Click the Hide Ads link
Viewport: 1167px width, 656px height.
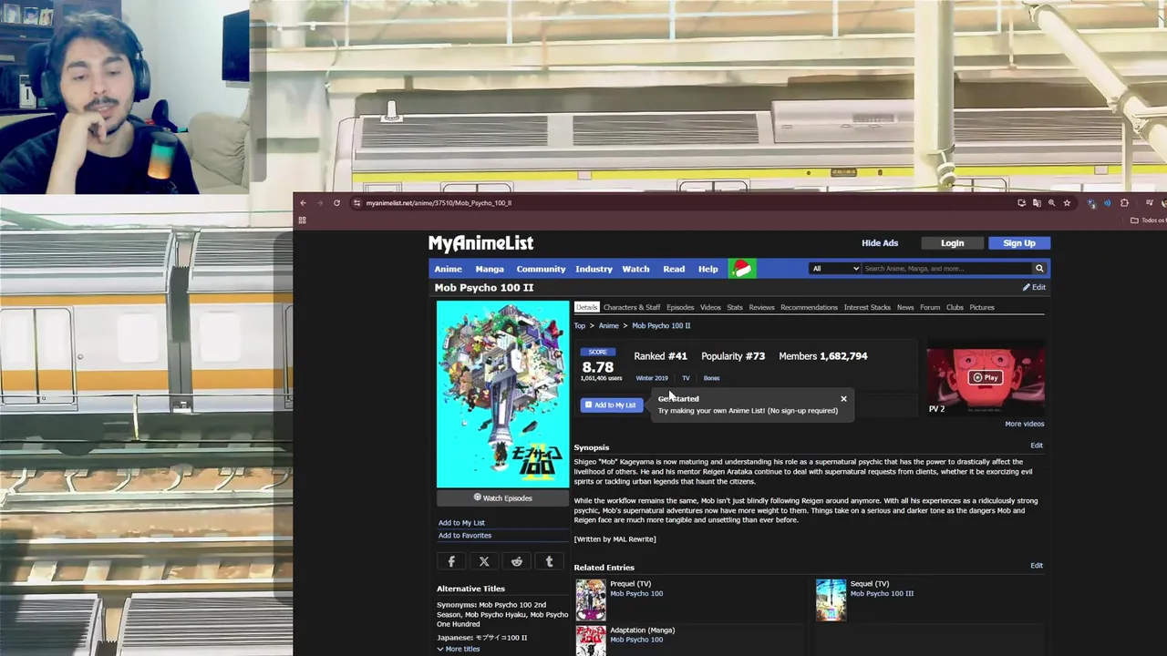[x=880, y=243]
